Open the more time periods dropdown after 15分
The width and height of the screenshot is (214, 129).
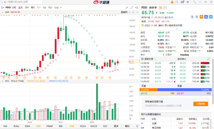click(x=61, y=7)
